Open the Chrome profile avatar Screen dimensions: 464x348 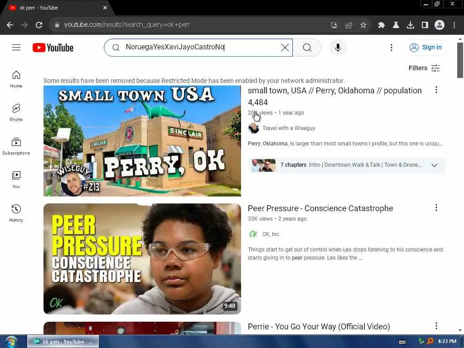[440, 25]
